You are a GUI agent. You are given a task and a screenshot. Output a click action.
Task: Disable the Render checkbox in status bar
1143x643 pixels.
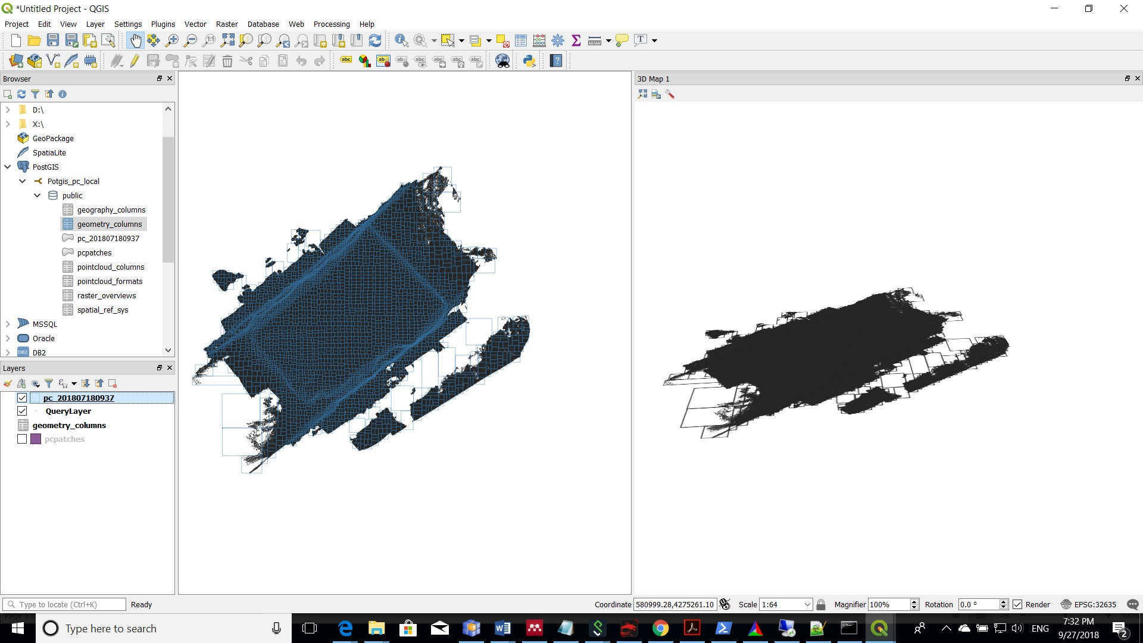tap(1017, 604)
